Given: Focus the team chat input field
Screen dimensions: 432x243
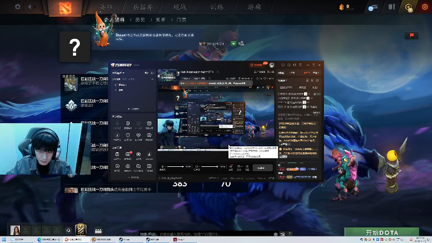Looking at the screenshot, I should (x=205, y=234).
